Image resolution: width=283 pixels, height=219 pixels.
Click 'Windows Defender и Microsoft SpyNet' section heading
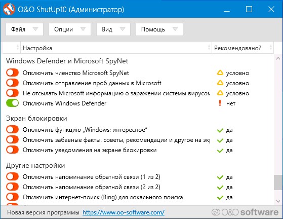(x=67, y=61)
